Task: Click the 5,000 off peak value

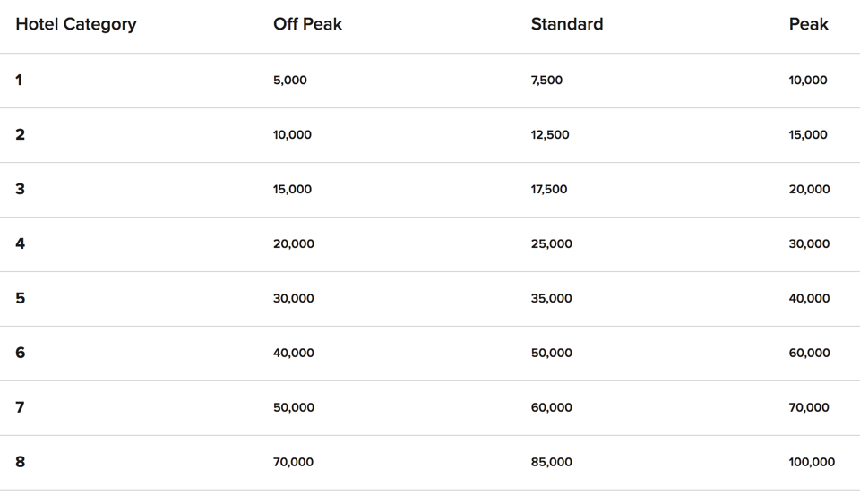Action: [290, 80]
